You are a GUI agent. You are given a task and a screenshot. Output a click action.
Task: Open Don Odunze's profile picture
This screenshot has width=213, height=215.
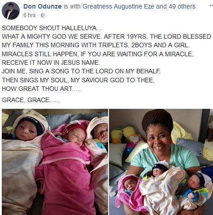11,11
